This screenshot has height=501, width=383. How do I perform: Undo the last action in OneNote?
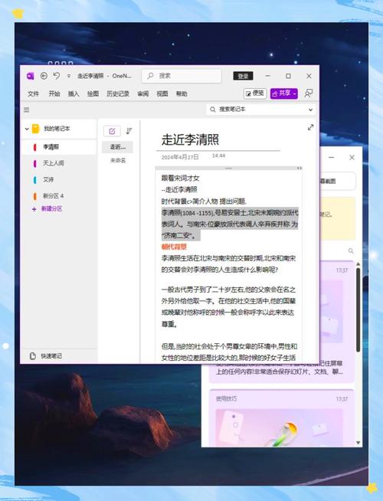[x=57, y=76]
